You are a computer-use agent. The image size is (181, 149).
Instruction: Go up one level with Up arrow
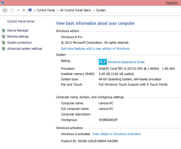pos(24,10)
